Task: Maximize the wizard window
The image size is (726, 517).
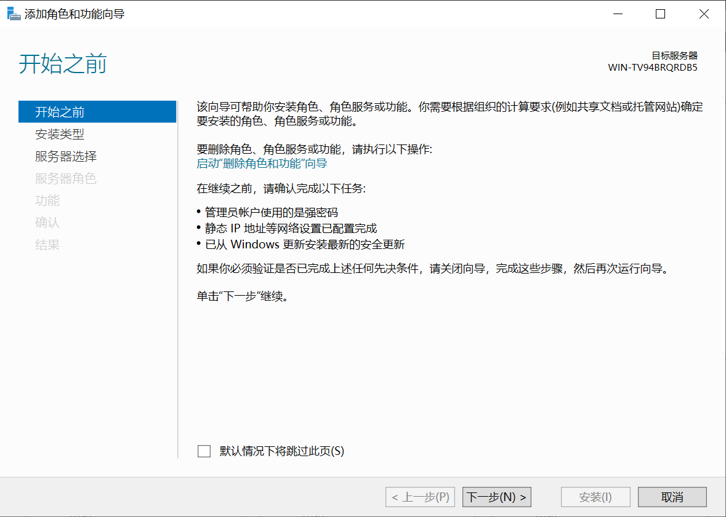Action: [x=660, y=14]
